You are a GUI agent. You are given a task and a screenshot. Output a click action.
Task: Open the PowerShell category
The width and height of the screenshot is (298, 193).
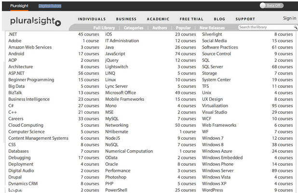116,190
